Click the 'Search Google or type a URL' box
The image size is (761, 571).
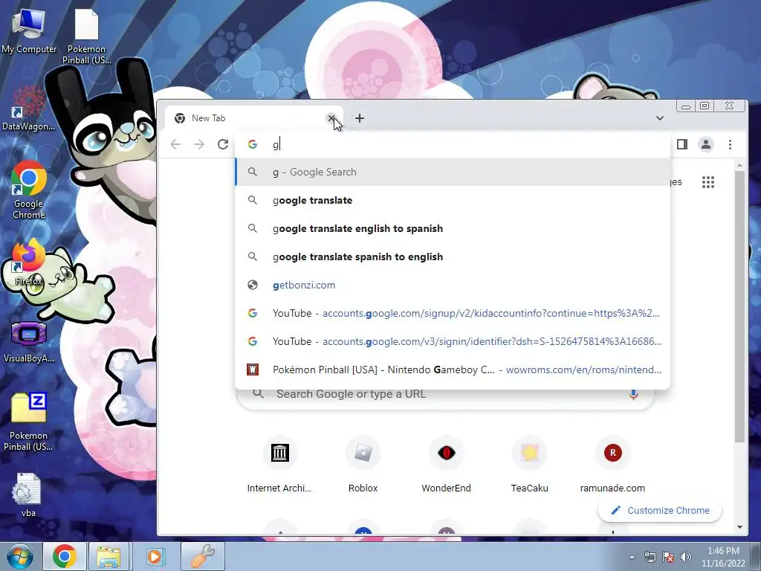point(447,396)
